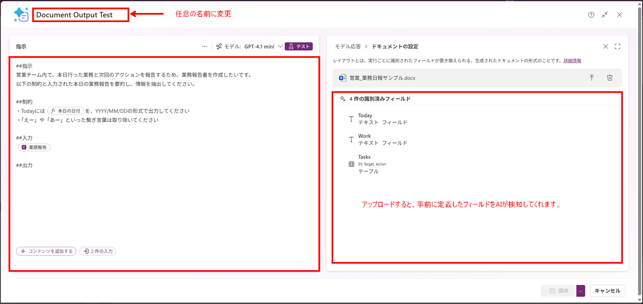Click the コンテンツを追加する button

[46, 251]
